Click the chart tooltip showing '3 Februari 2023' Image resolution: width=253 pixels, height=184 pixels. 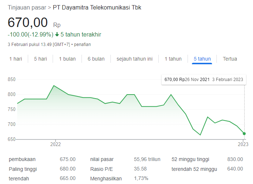[204, 80]
